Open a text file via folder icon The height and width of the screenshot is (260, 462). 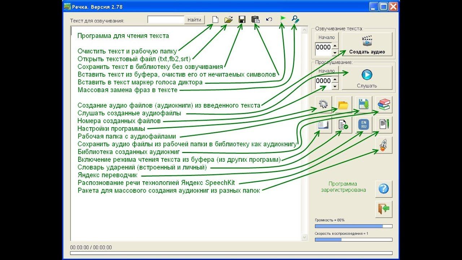[228, 19]
